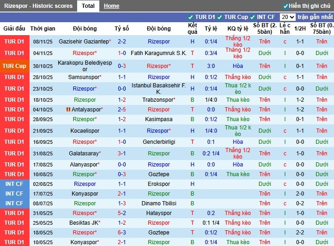Toggle the Hiển thị ghi chú checkbox
This screenshot has width=334, height=246.
pyautogui.click(x=285, y=6)
